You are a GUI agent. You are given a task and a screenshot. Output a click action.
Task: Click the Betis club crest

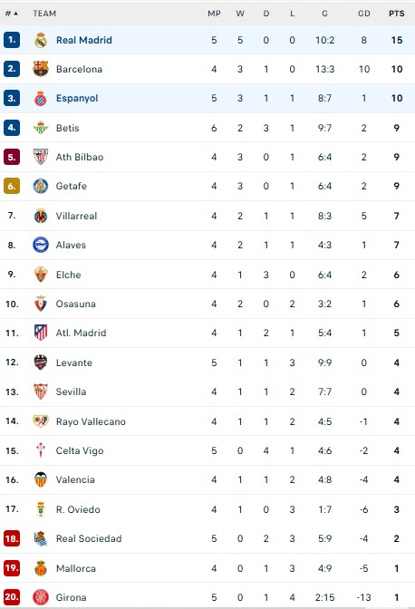[x=41, y=128]
